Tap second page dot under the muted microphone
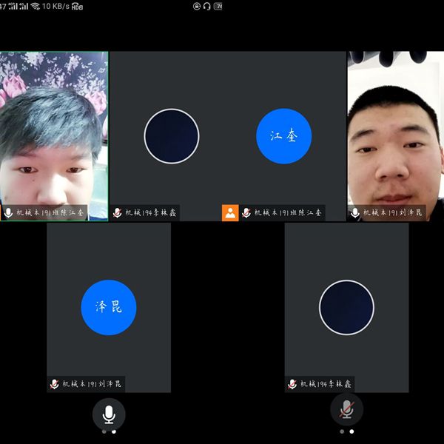This screenshot has height=444, width=444. 351,431
